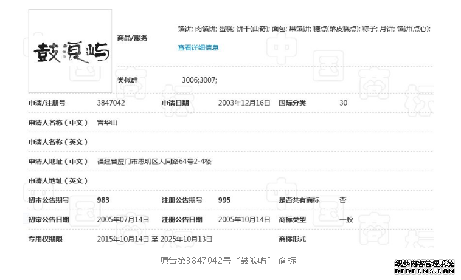Click the 注册公告日期 label
Viewport: 461px width, 280px height.
(182, 219)
